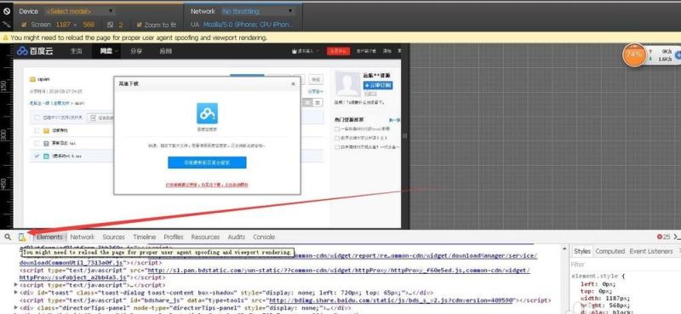Expand the directorTips-panel div node
Viewport: 681px width, 314px height.
(x=16, y=307)
